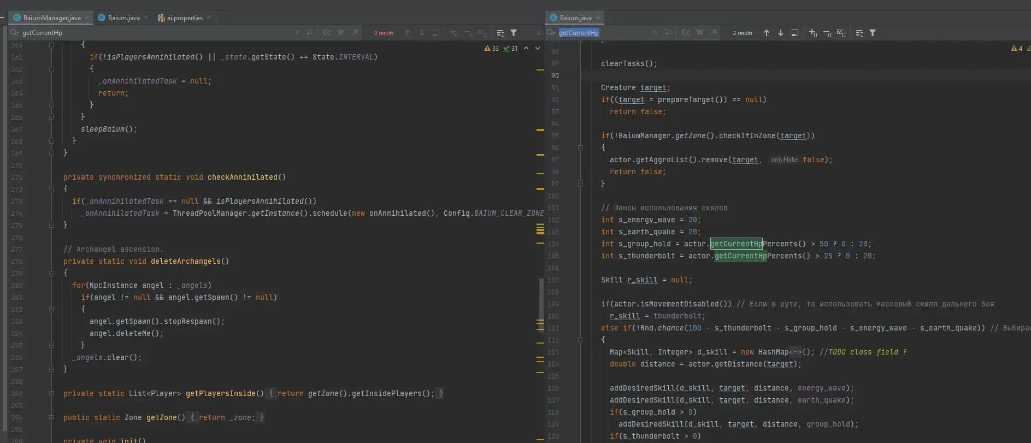
Task: Toggle Words (W) in left search bar
Action: coord(341,33)
